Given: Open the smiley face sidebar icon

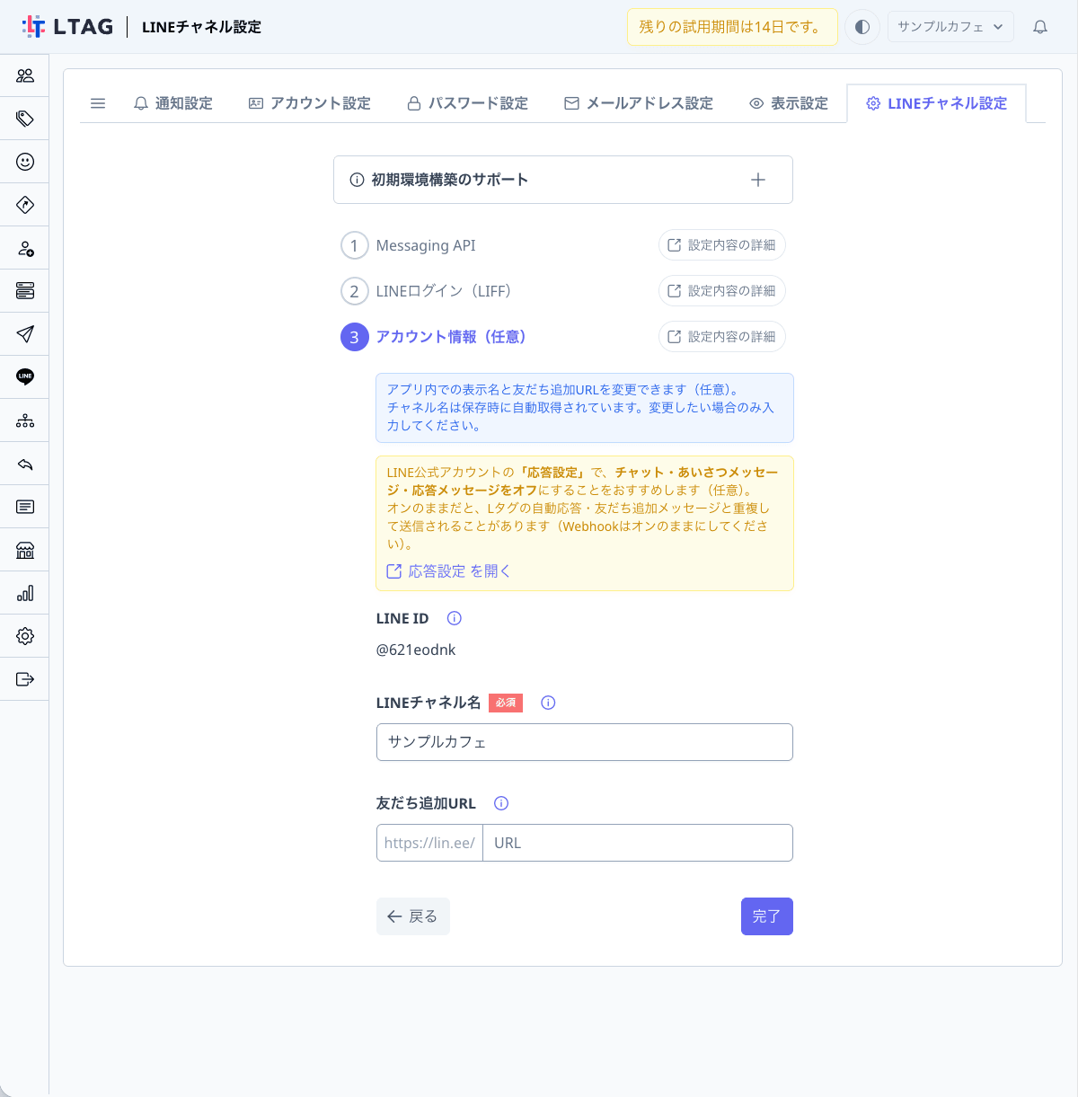Looking at the screenshot, I should click(x=25, y=162).
